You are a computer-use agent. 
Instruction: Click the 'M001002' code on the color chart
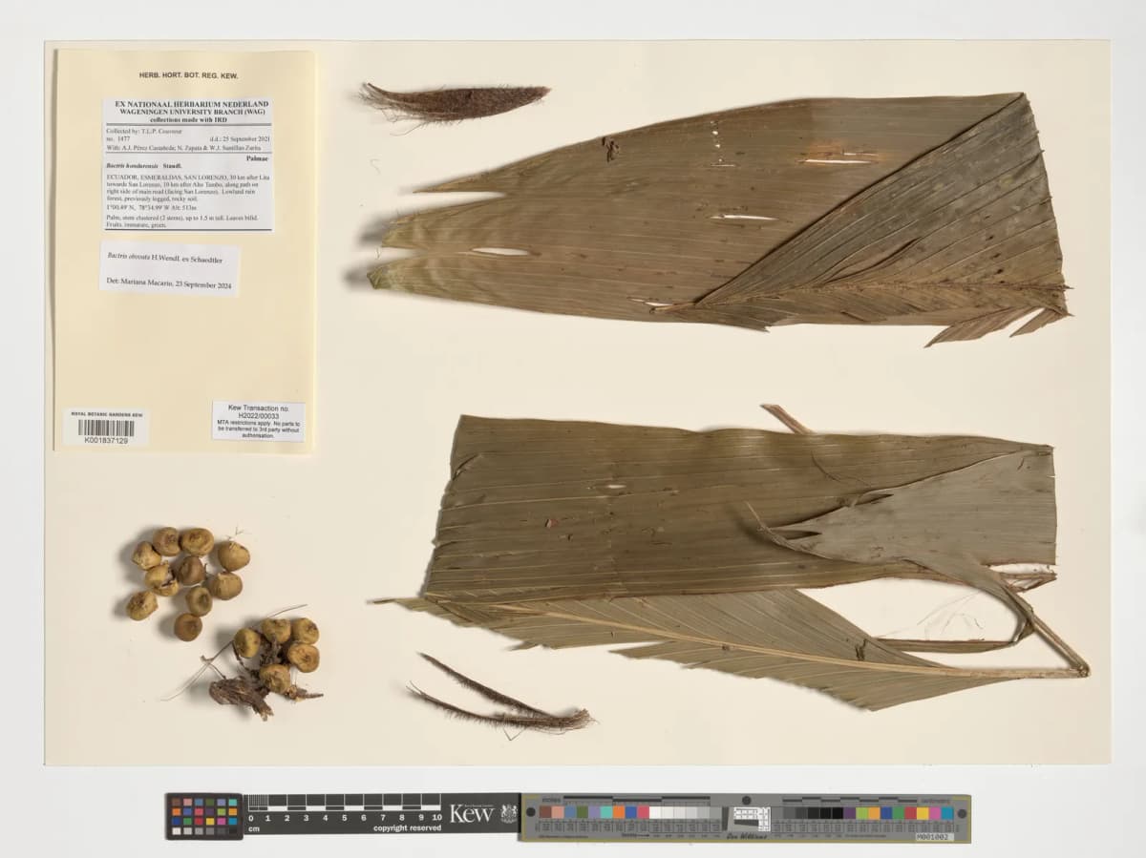tap(933, 836)
